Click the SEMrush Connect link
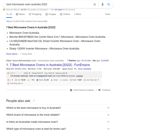Image resolution: width=157 pixels, height=131 pixels. tap(80, 76)
